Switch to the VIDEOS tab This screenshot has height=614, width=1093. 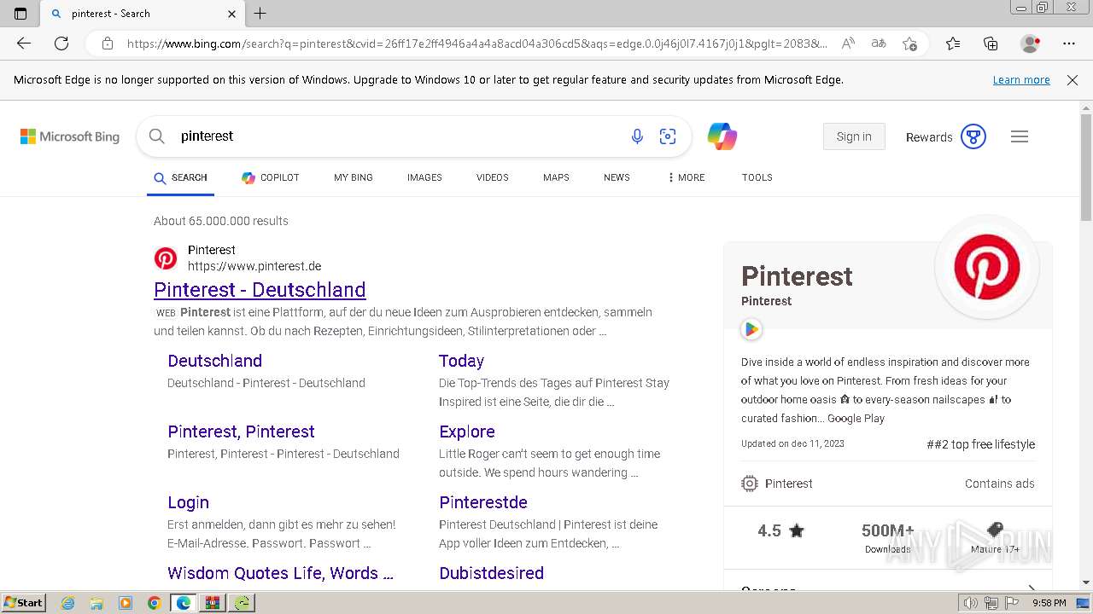click(x=493, y=177)
